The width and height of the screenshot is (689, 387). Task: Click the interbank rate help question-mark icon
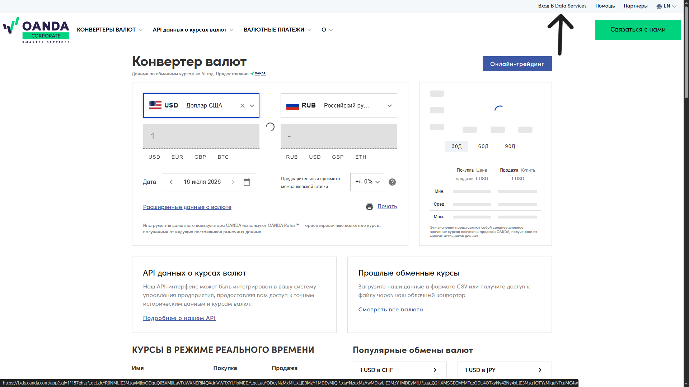[392, 182]
